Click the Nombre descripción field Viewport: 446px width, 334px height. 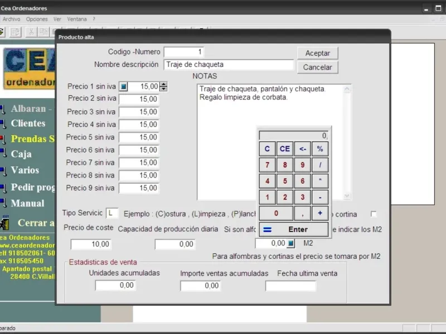[x=229, y=65]
